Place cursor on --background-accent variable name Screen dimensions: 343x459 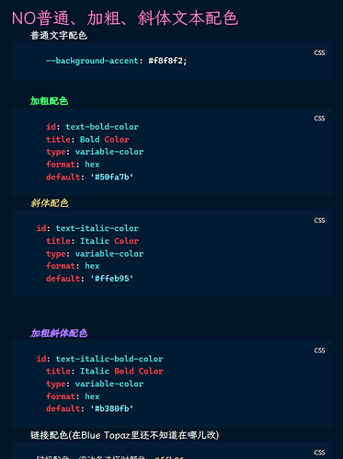click(92, 61)
